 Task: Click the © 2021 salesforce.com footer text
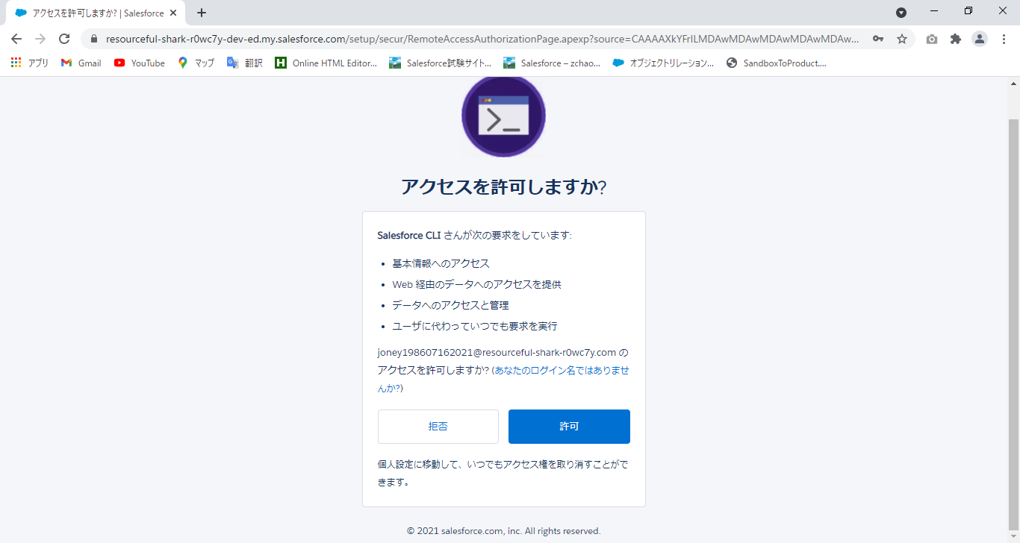coord(503,531)
